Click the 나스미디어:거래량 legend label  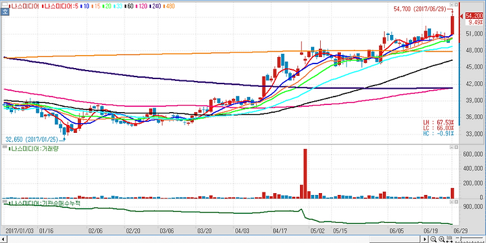[34, 148]
